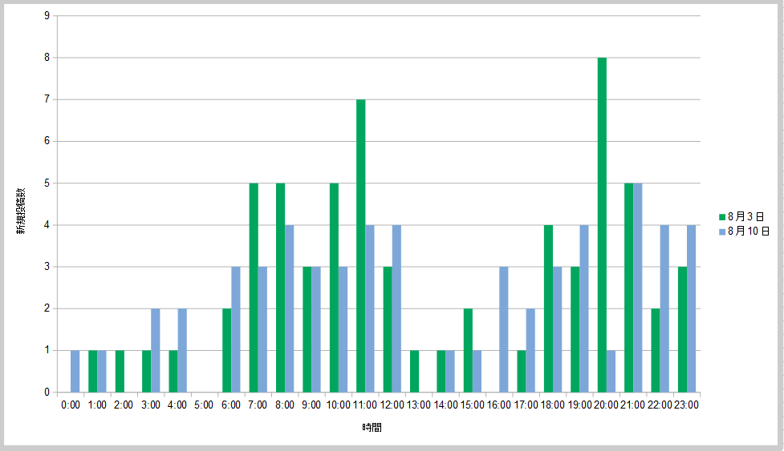The width and height of the screenshot is (784, 451).
Task: Click the horizontal axis title 時間
Action: [x=372, y=428]
